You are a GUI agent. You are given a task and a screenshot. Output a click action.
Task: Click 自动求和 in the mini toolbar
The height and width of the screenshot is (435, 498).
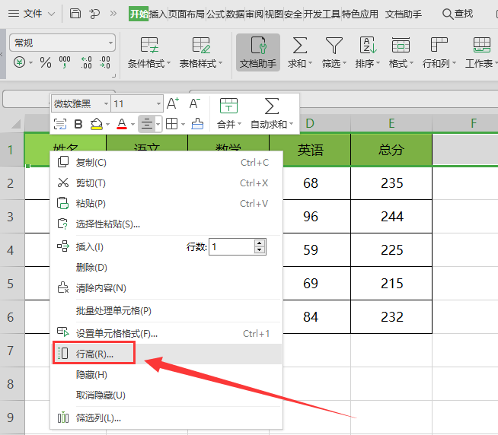[x=271, y=113]
